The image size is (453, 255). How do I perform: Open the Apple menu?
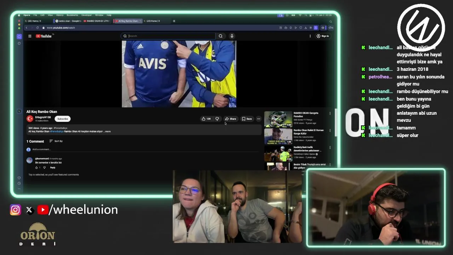pyautogui.click(x=19, y=15)
